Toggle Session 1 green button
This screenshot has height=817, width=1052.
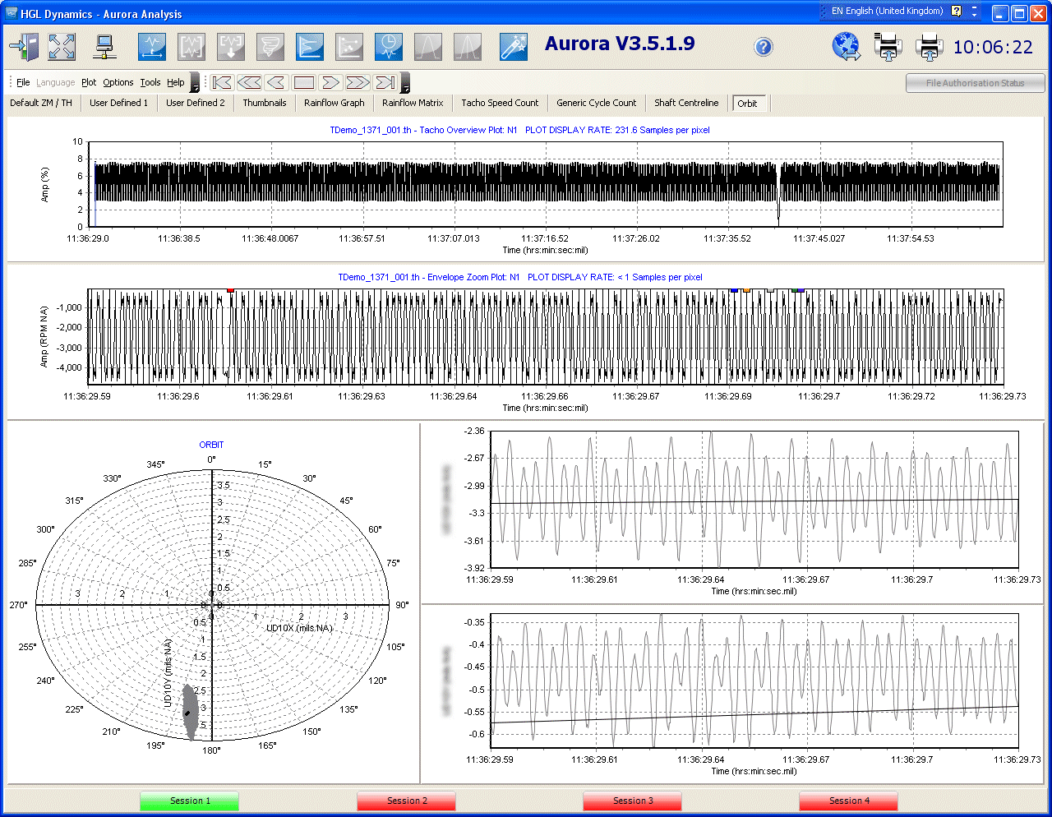[x=189, y=801]
